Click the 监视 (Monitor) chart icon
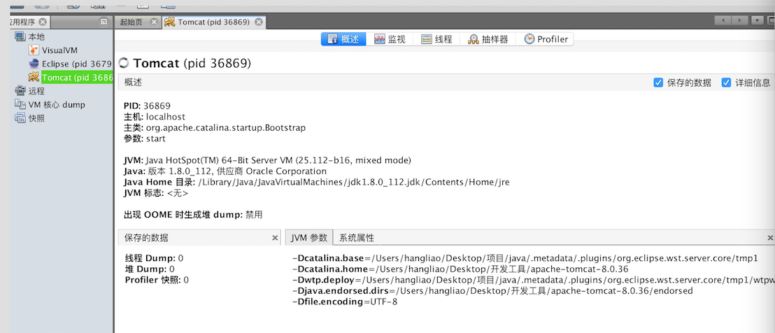Viewport: 775px width, 333px height. click(380, 39)
